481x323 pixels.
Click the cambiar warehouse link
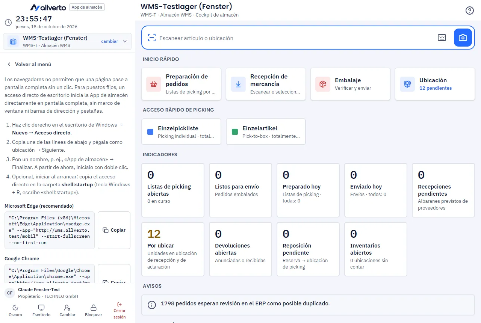110,41
